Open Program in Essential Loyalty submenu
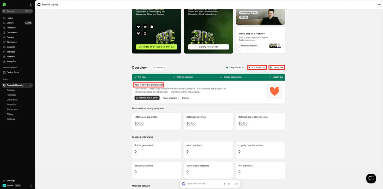383x189 pixels. pyautogui.click(x=11, y=90)
